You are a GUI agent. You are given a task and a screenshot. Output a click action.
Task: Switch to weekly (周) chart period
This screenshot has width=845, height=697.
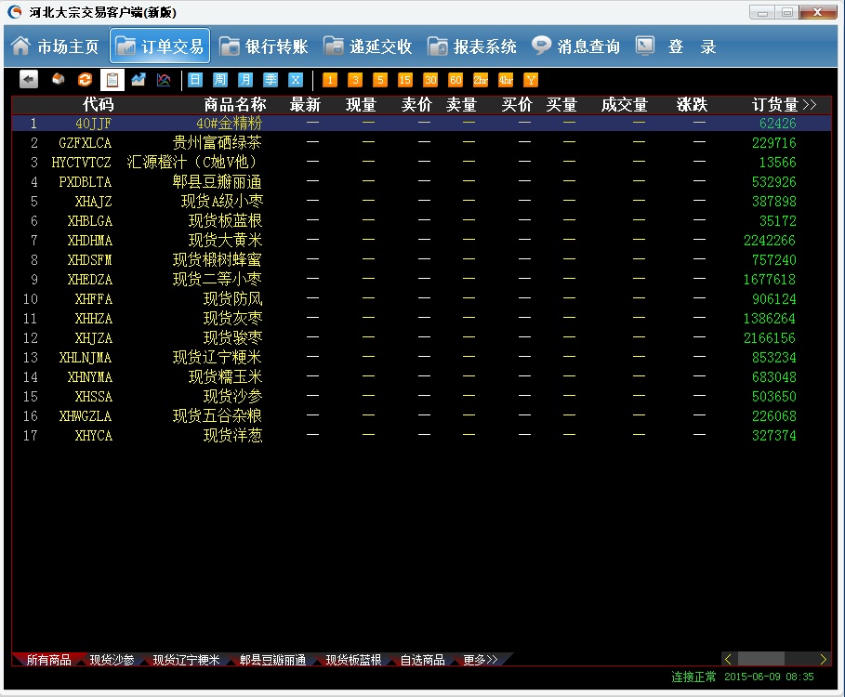coord(220,80)
